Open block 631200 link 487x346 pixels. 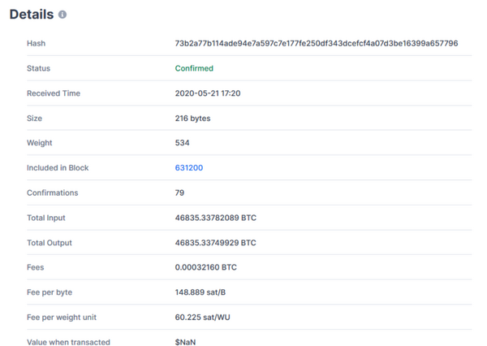[x=189, y=168]
